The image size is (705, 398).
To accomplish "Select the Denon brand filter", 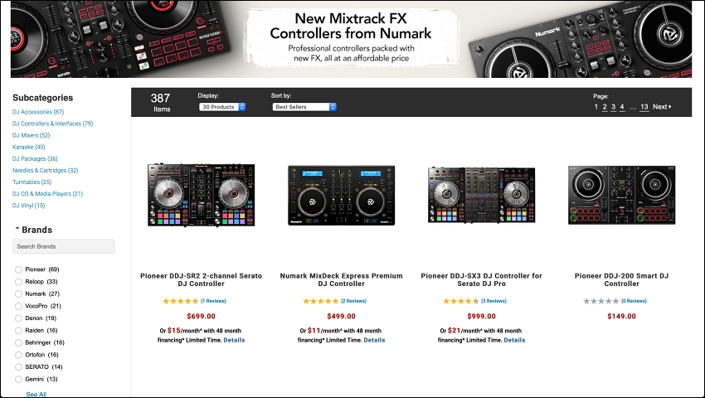I will (18, 318).
